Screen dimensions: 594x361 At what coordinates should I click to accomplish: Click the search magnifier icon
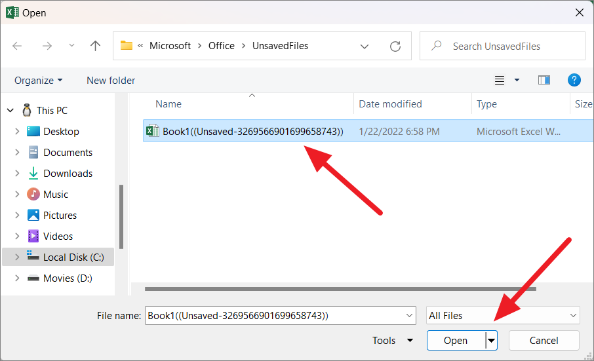pyautogui.click(x=437, y=46)
